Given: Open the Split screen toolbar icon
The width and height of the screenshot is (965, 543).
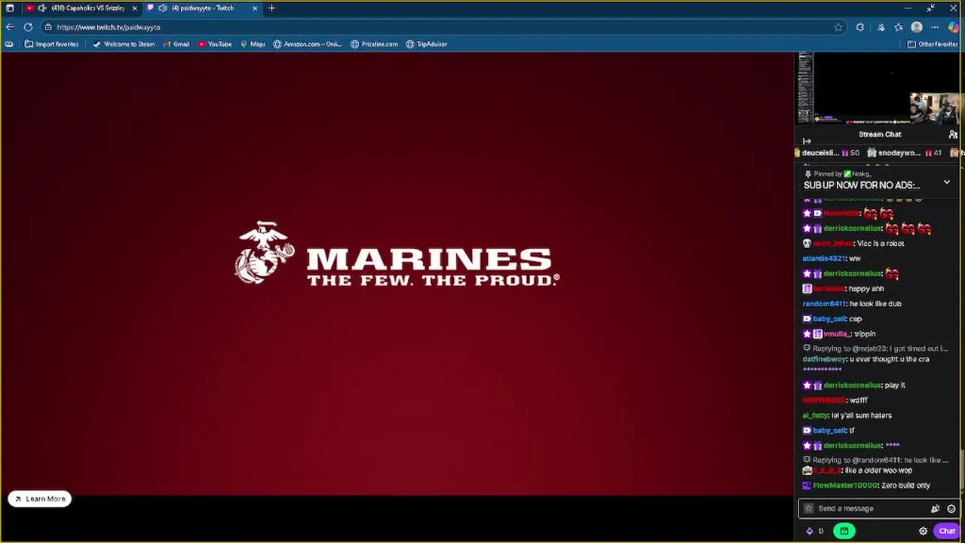Looking at the screenshot, I should (881, 27).
